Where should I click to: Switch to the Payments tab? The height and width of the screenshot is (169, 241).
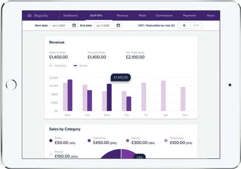tap(189, 16)
